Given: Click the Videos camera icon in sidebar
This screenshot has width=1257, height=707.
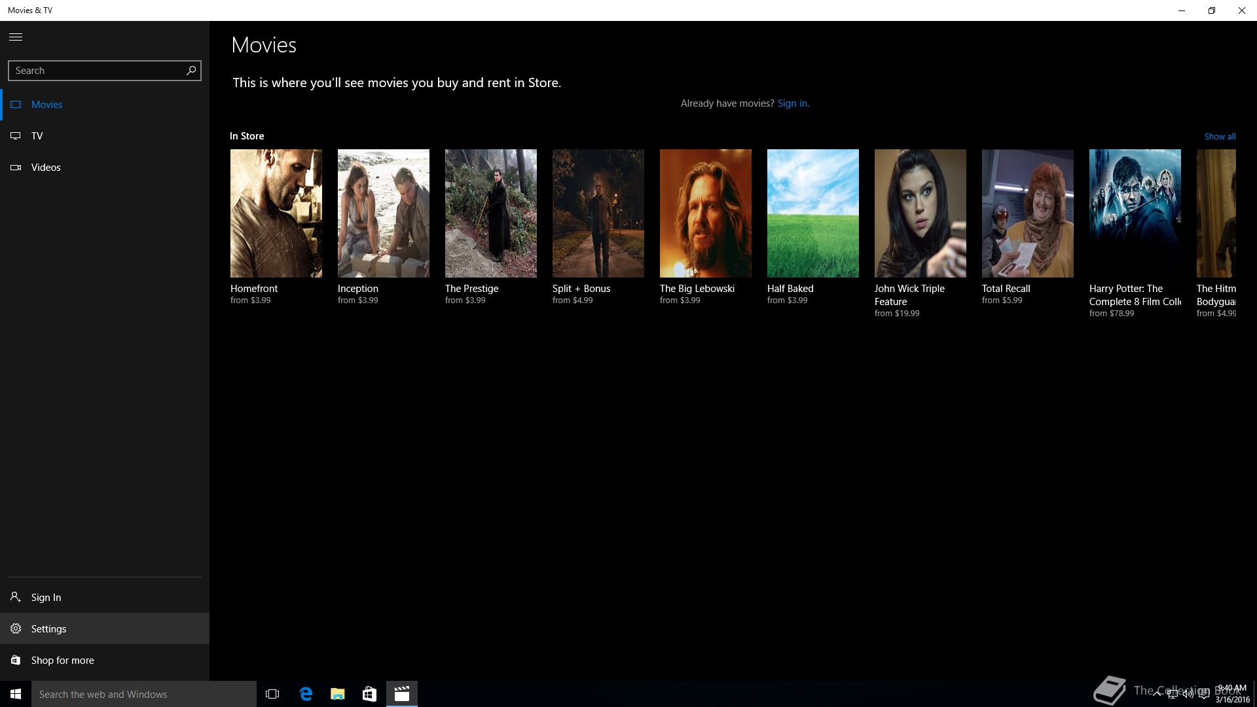Looking at the screenshot, I should pyautogui.click(x=16, y=168).
